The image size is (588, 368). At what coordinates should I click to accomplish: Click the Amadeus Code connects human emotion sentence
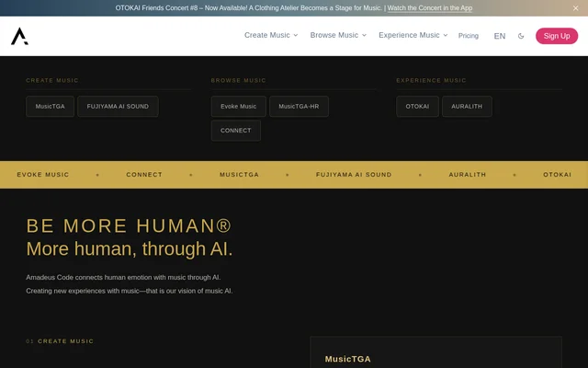[123, 277]
